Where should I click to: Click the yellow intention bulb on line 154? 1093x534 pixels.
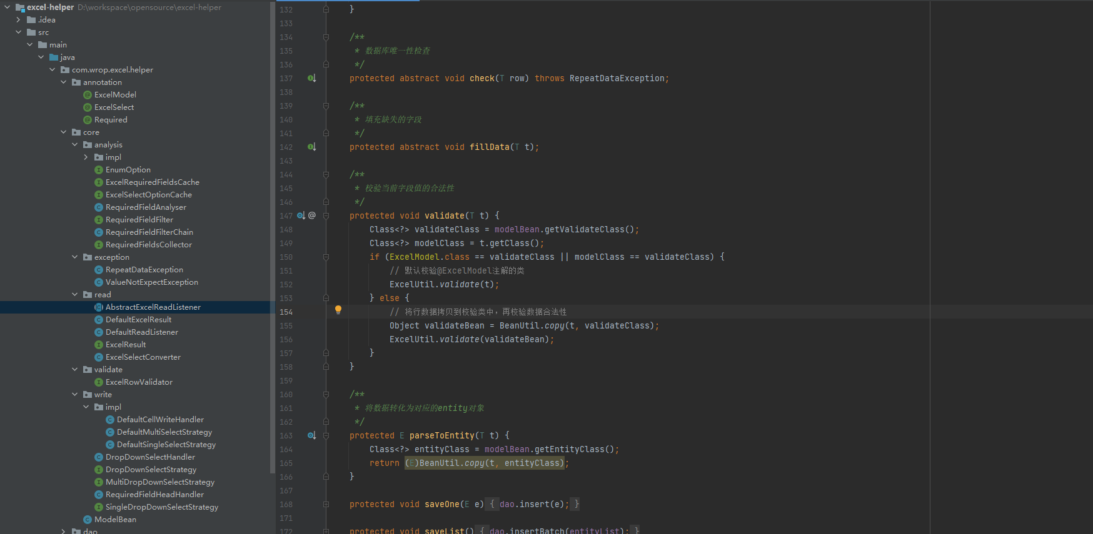[338, 310]
